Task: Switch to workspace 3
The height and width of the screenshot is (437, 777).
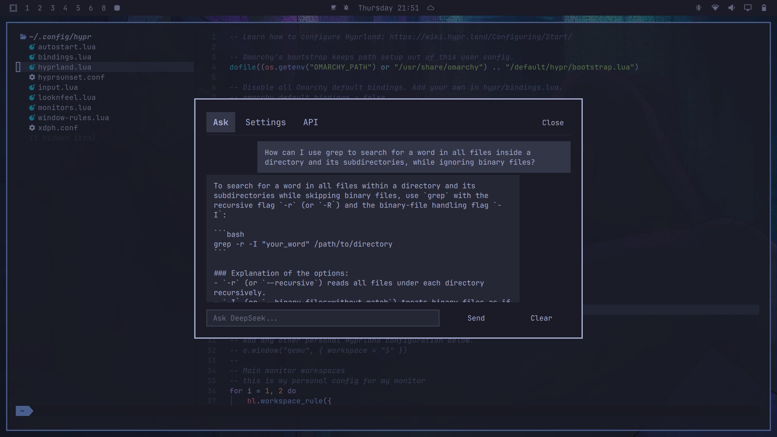Action: 53,8
